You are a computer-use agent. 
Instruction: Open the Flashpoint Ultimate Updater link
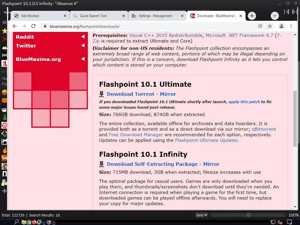[x=206, y=140]
